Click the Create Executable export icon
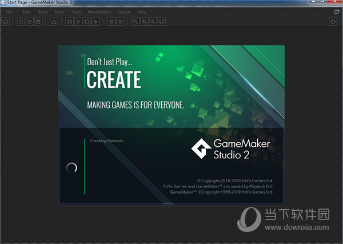Viewport: 343px width, 244px height. [x=54, y=22]
